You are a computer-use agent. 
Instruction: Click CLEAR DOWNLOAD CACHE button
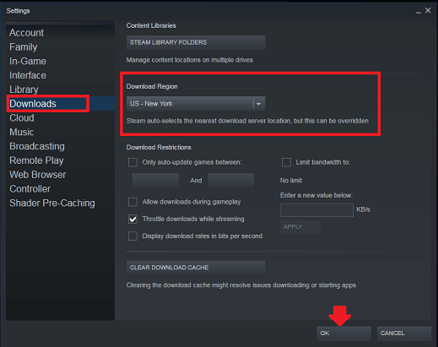tap(196, 268)
